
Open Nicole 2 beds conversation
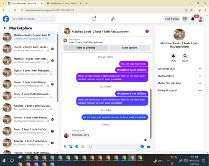(x=28, y=84)
